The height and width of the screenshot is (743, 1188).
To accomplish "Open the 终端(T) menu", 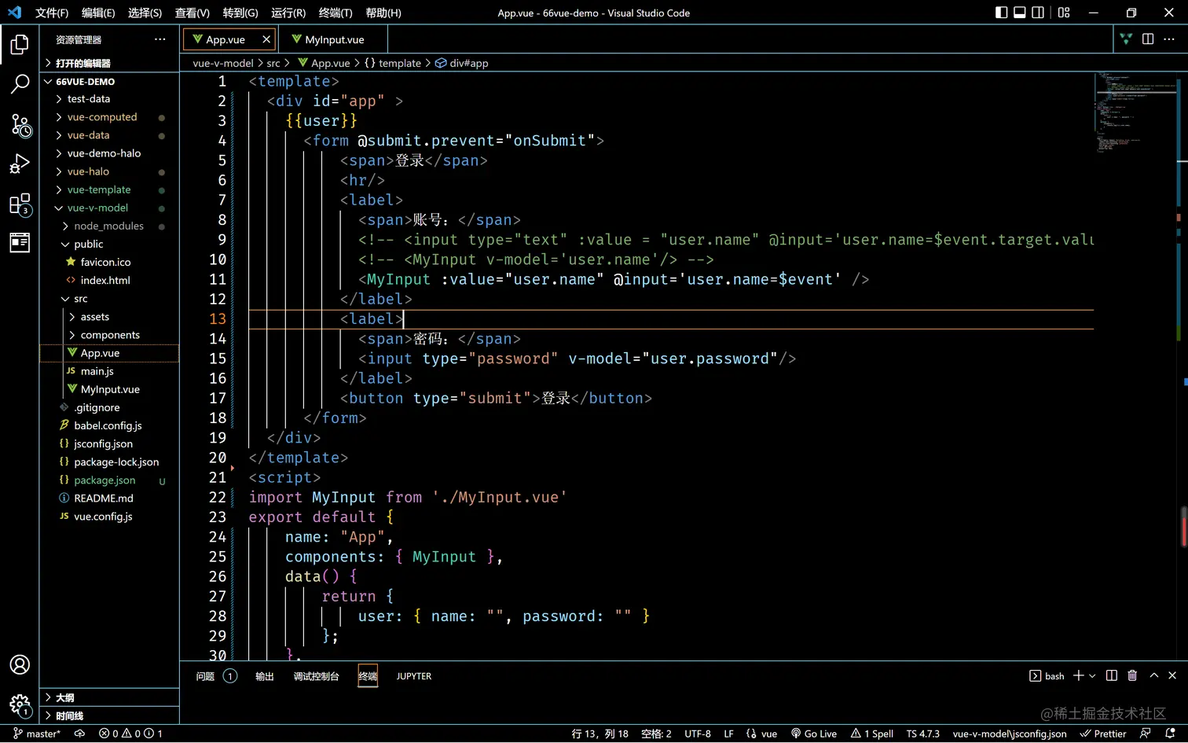I will (335, 13).
